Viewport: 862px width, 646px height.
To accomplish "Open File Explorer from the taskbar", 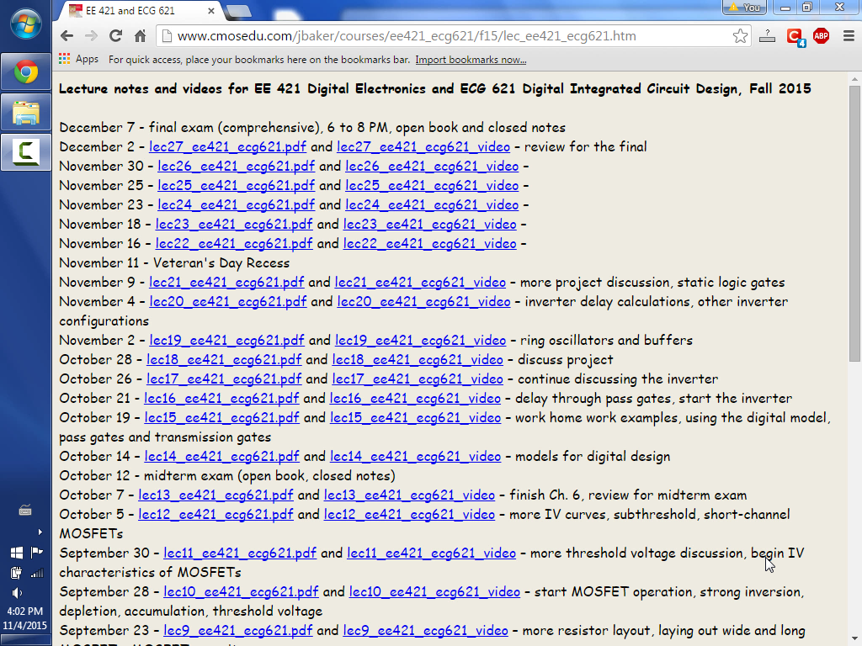I will [x=26, y=113].
